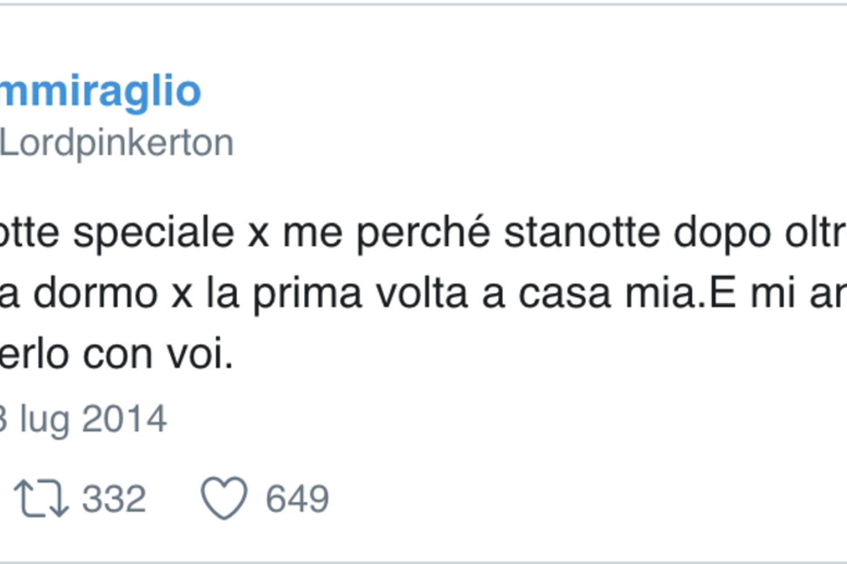Click the word 'prima' in the tweet
The image size is (847, 564).
[x=307, y=294]
